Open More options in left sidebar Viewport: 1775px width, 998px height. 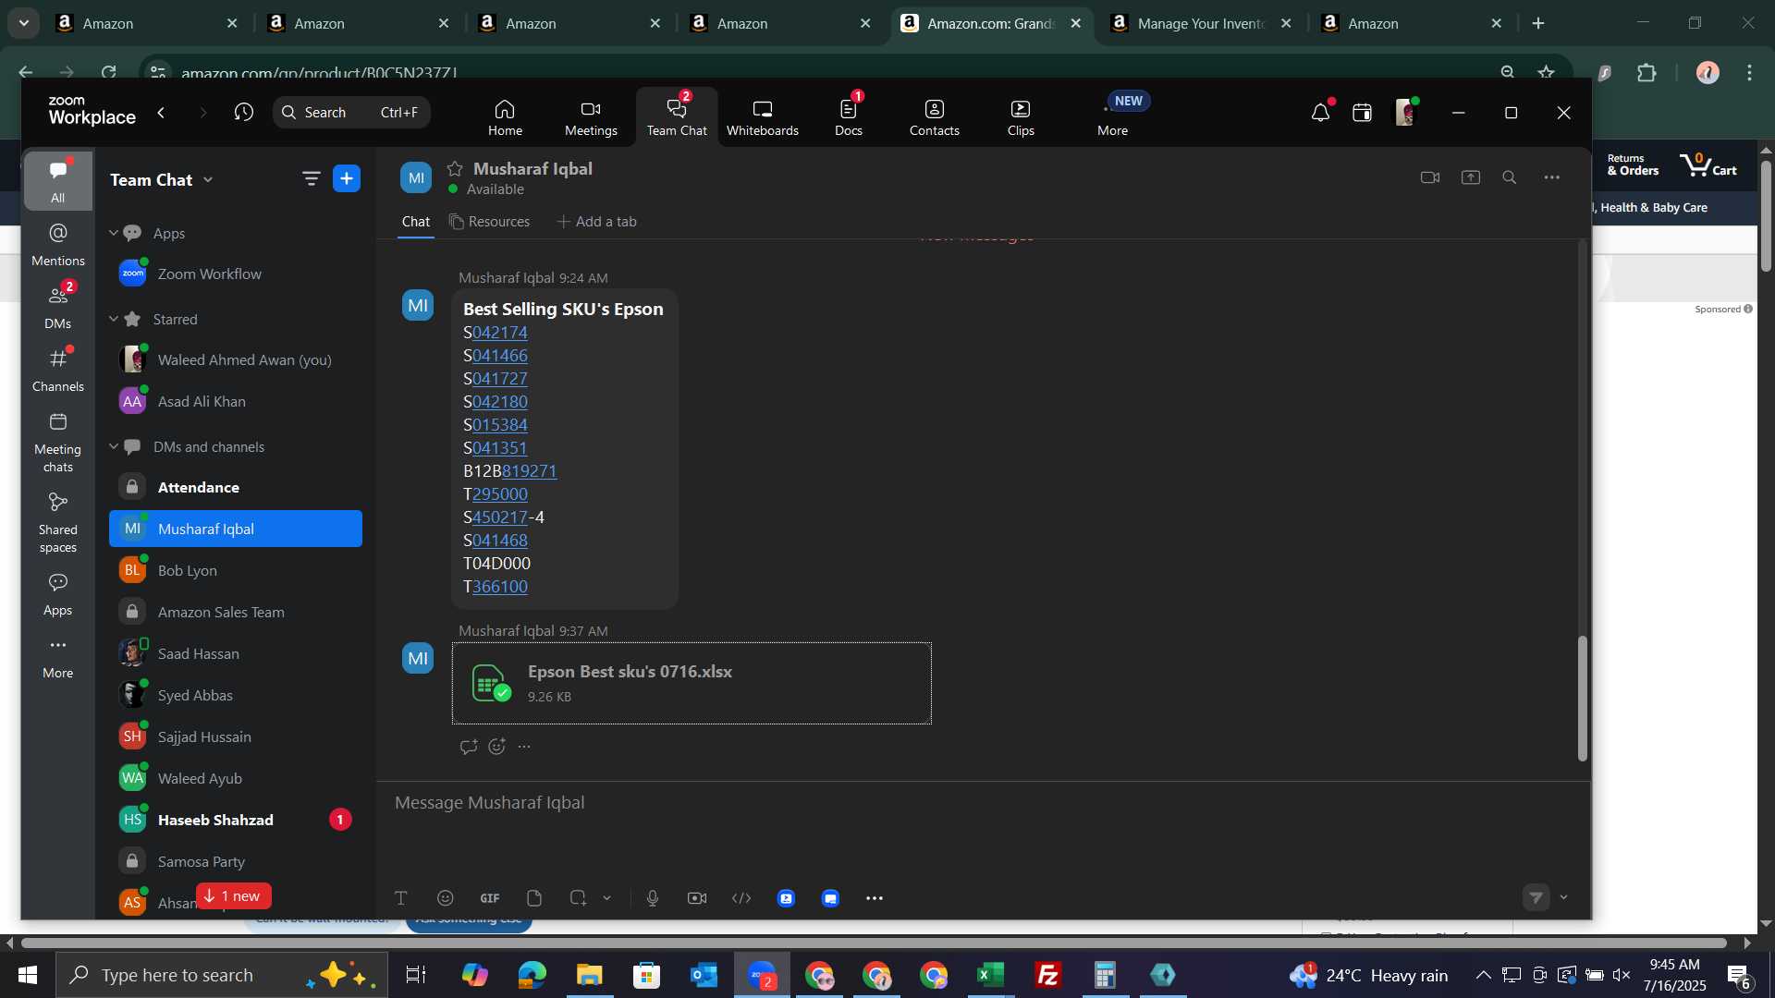click(57, 658)
